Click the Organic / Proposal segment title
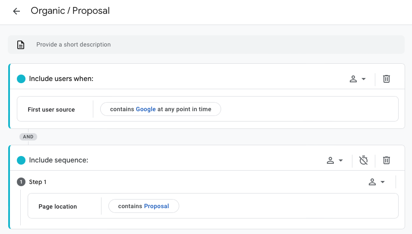This screenshot has height=234, width=412. (70, 11)
